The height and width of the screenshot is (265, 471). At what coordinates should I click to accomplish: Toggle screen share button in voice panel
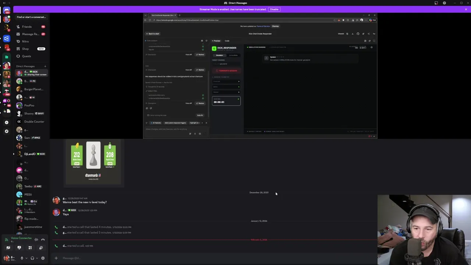point(19,248)
